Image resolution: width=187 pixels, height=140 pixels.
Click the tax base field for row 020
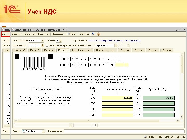(117, 103)
